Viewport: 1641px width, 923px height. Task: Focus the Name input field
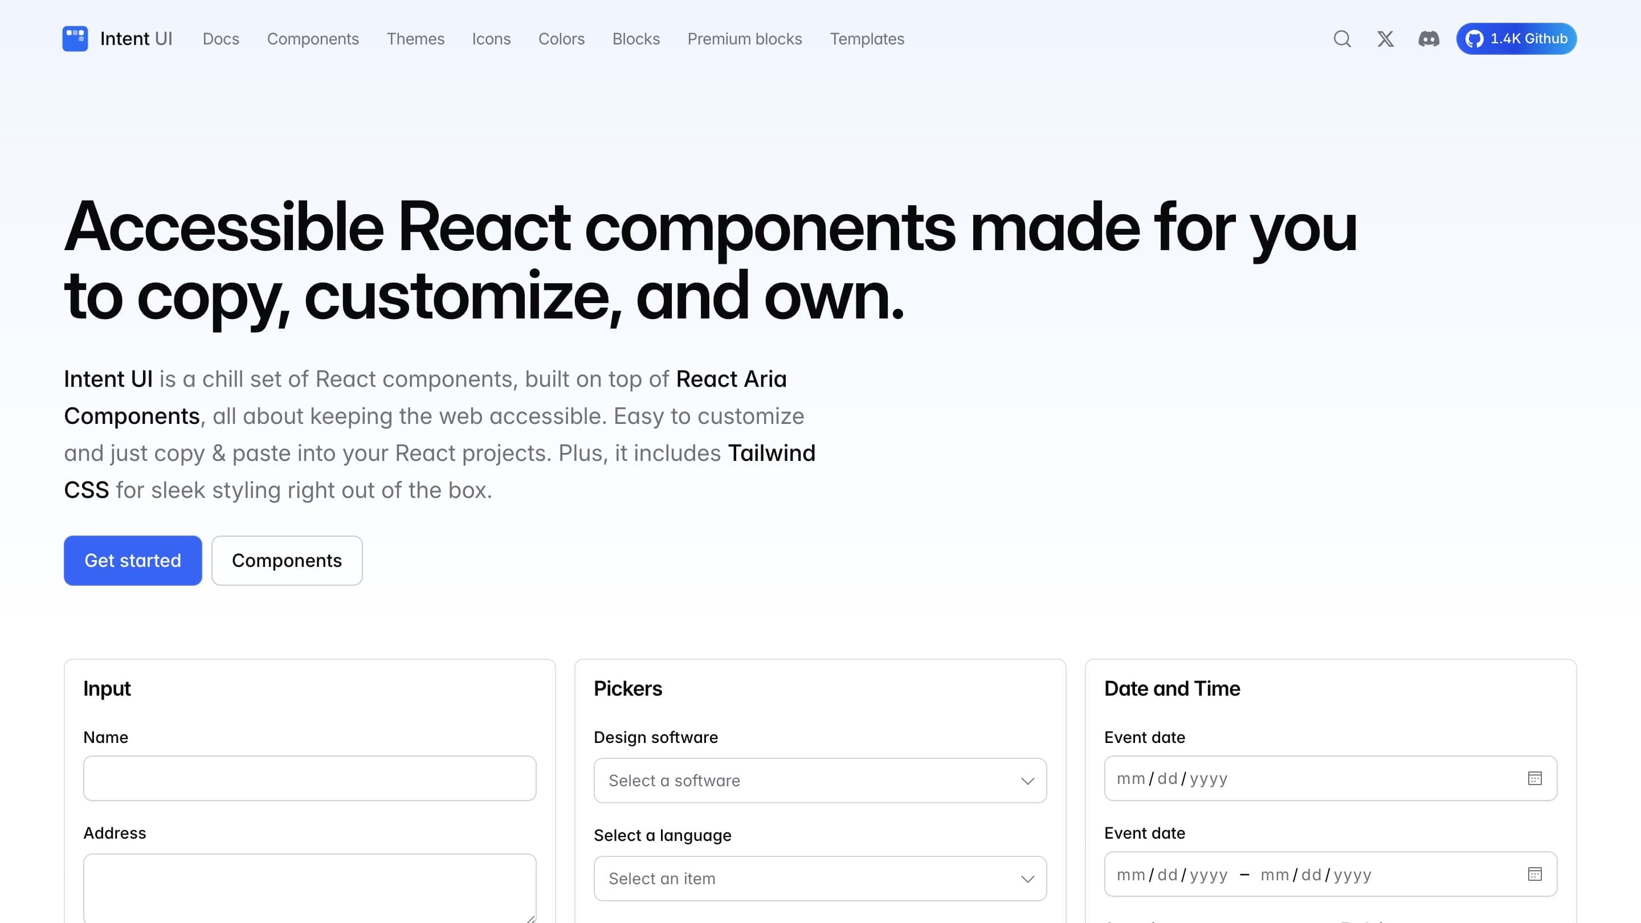[309, 778]
